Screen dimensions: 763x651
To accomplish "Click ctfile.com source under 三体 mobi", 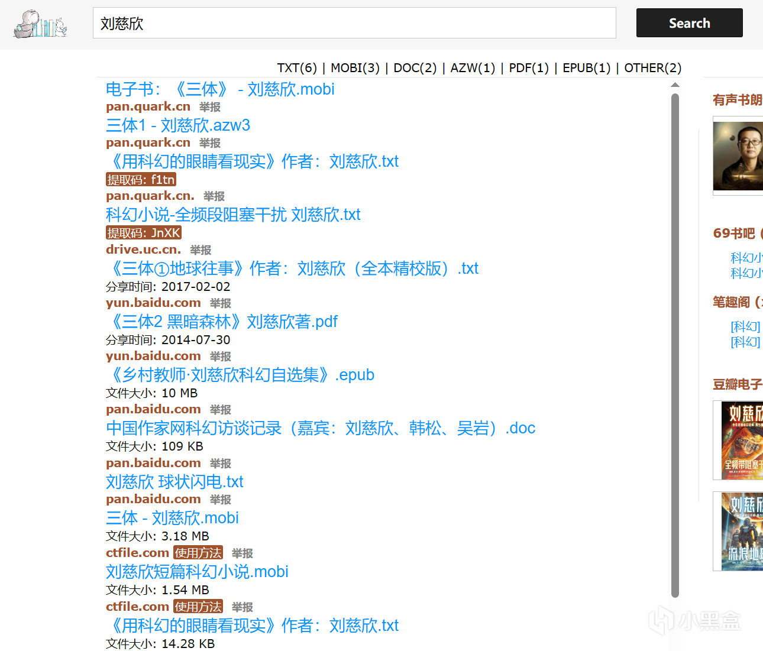I will pyautogui.click(x=137, y=553).
